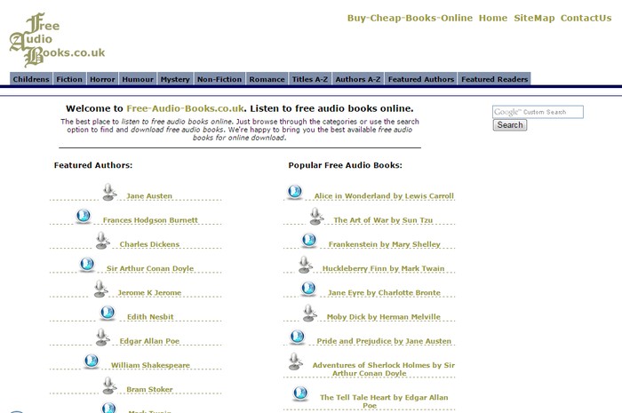Open Frankenstein by Mary Shelley
The width and height of the screenshot is (622, 413).
click(385, 244)
